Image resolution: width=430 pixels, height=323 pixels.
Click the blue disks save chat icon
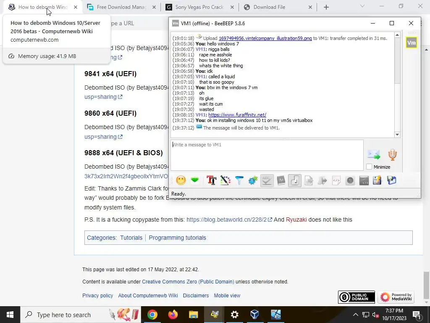point(392,180)
